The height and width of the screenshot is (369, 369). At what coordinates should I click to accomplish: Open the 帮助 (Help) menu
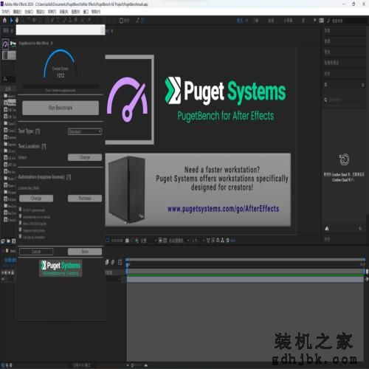point(96,12)
